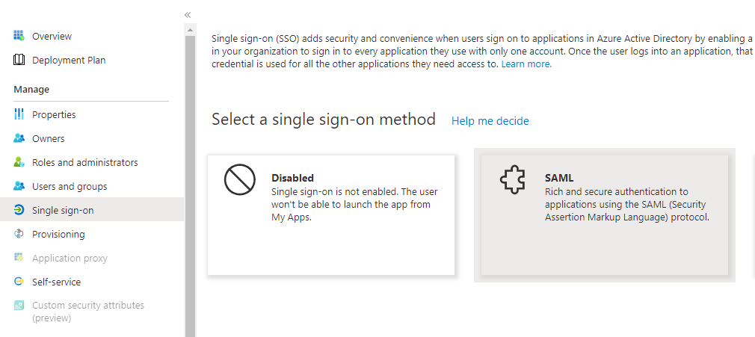This screenshot has width=755, height=337.
Task: Click the Manage section heading
Action: (31, 90)
